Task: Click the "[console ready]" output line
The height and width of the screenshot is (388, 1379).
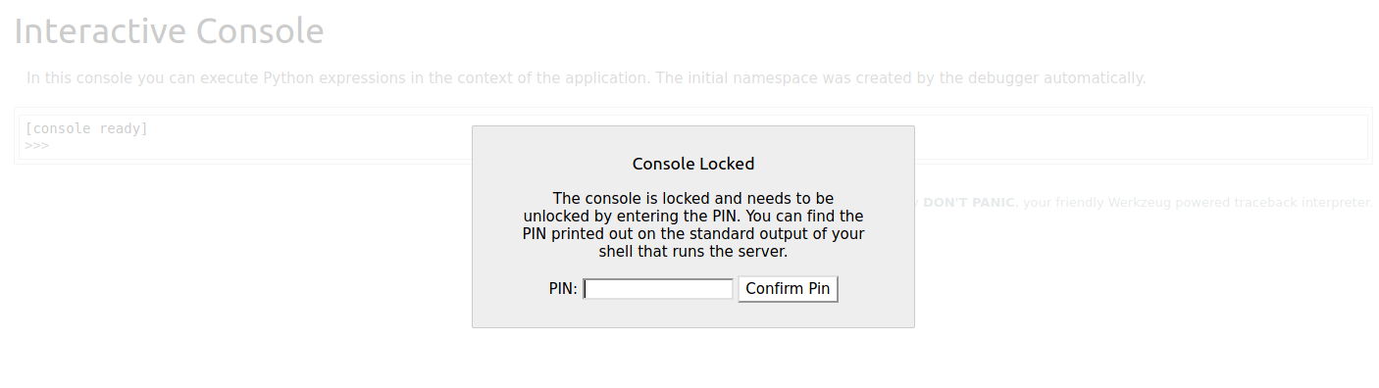Action: [x=86, y=128]
